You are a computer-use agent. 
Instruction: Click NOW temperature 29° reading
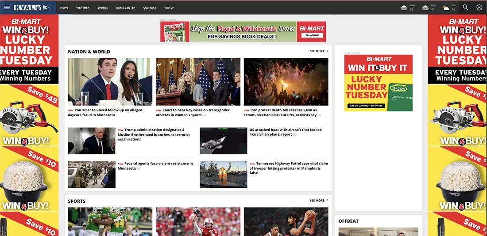pos(412,9)
